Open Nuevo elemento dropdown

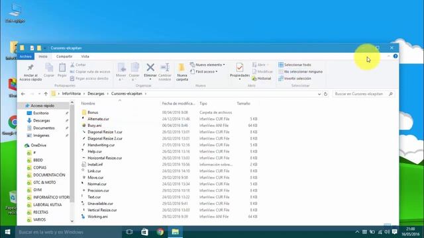click(x=207, y=65)
